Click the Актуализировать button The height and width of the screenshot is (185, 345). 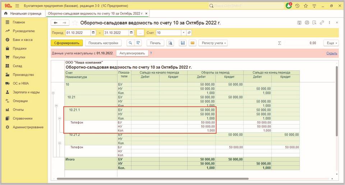pos(132,53)
